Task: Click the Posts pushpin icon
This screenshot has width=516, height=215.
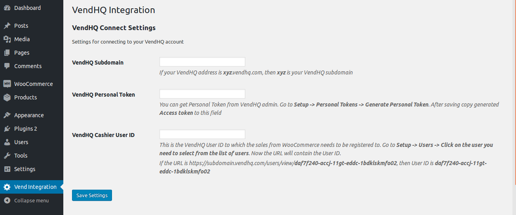Action: (7, 26)
